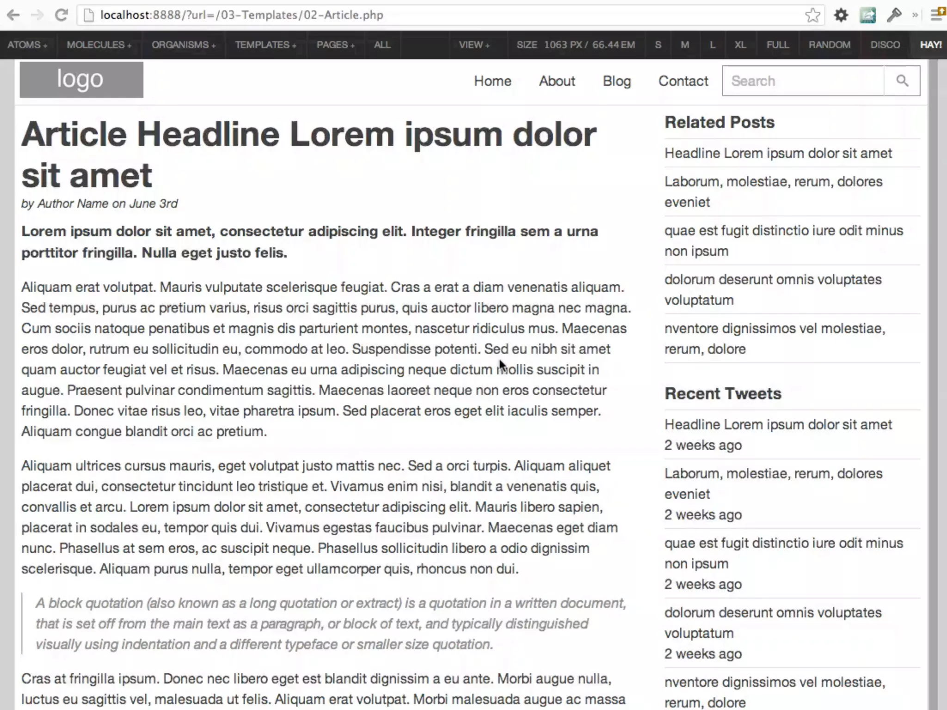Viewport: 947px width, 710px height.
Task: Click the browser forward arrow
Action: (37, 15)
